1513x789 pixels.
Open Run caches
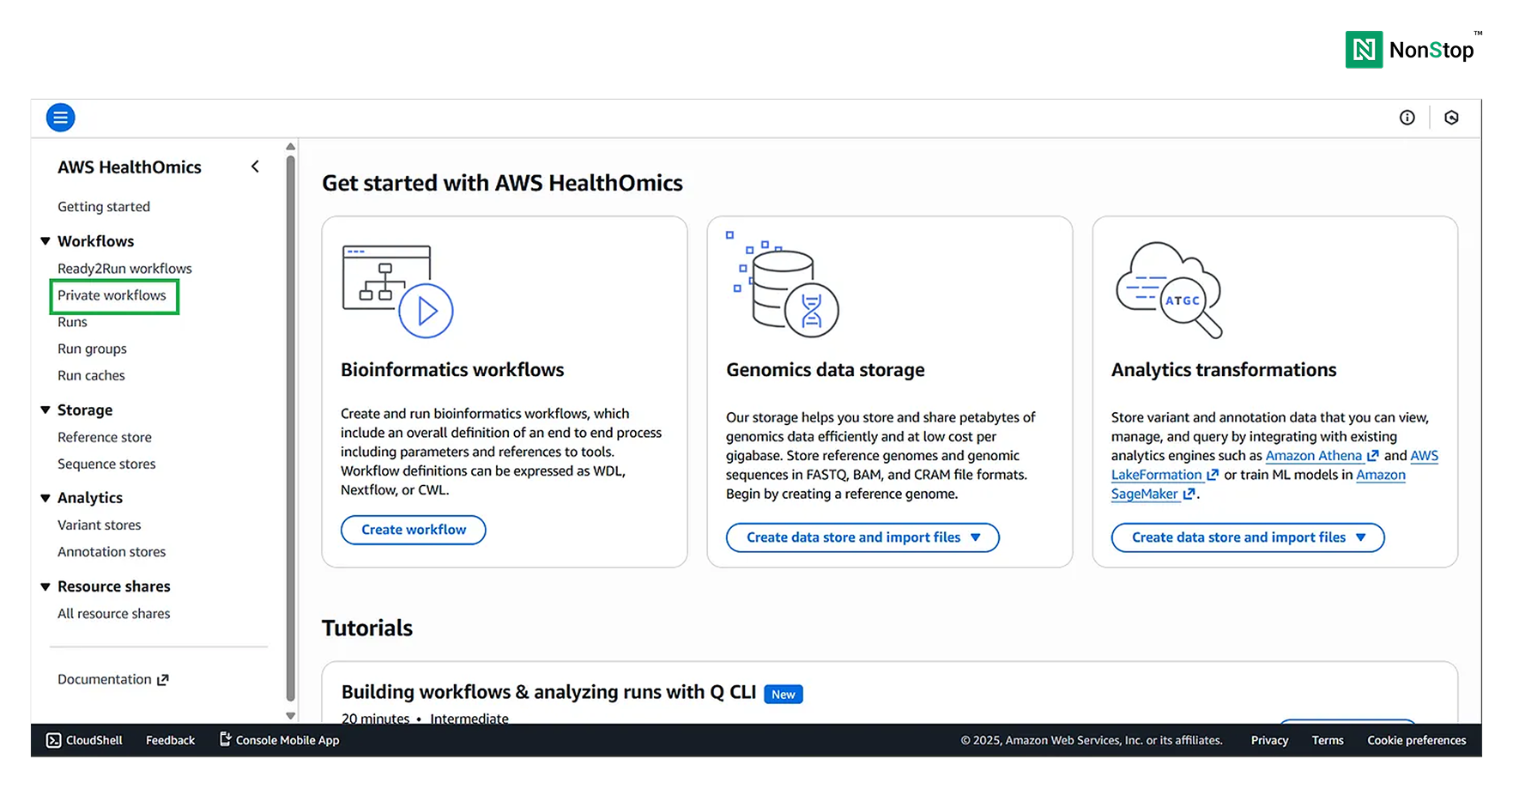pos(91,375)
